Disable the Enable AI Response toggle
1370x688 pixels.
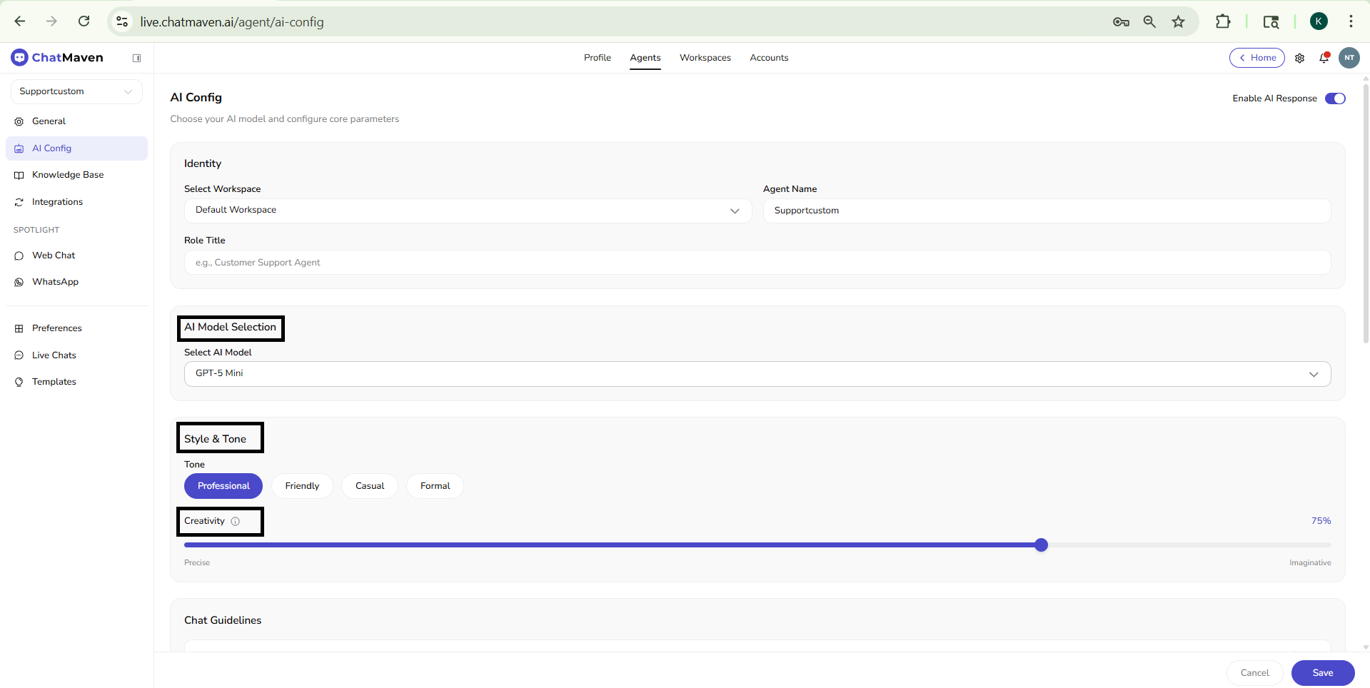click(x=1336, y=98)
